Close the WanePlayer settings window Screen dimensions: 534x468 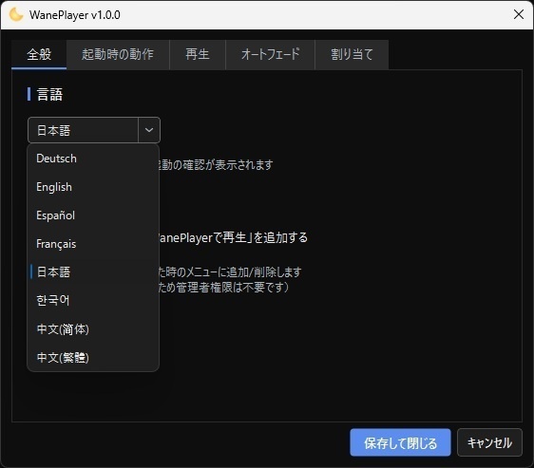(x=519, y=14)
